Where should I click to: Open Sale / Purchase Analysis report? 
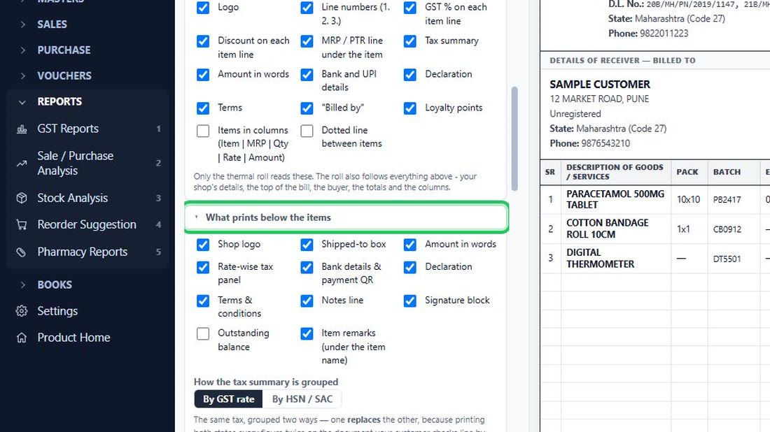(88, 164)
